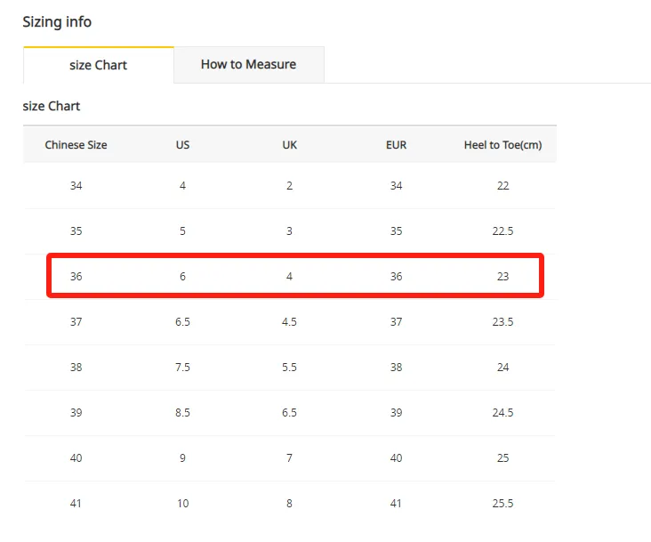The width and height of the screenshot is (651, 542).
Task: Click the Sizing info heading
Action: click(x=57, y=21)
